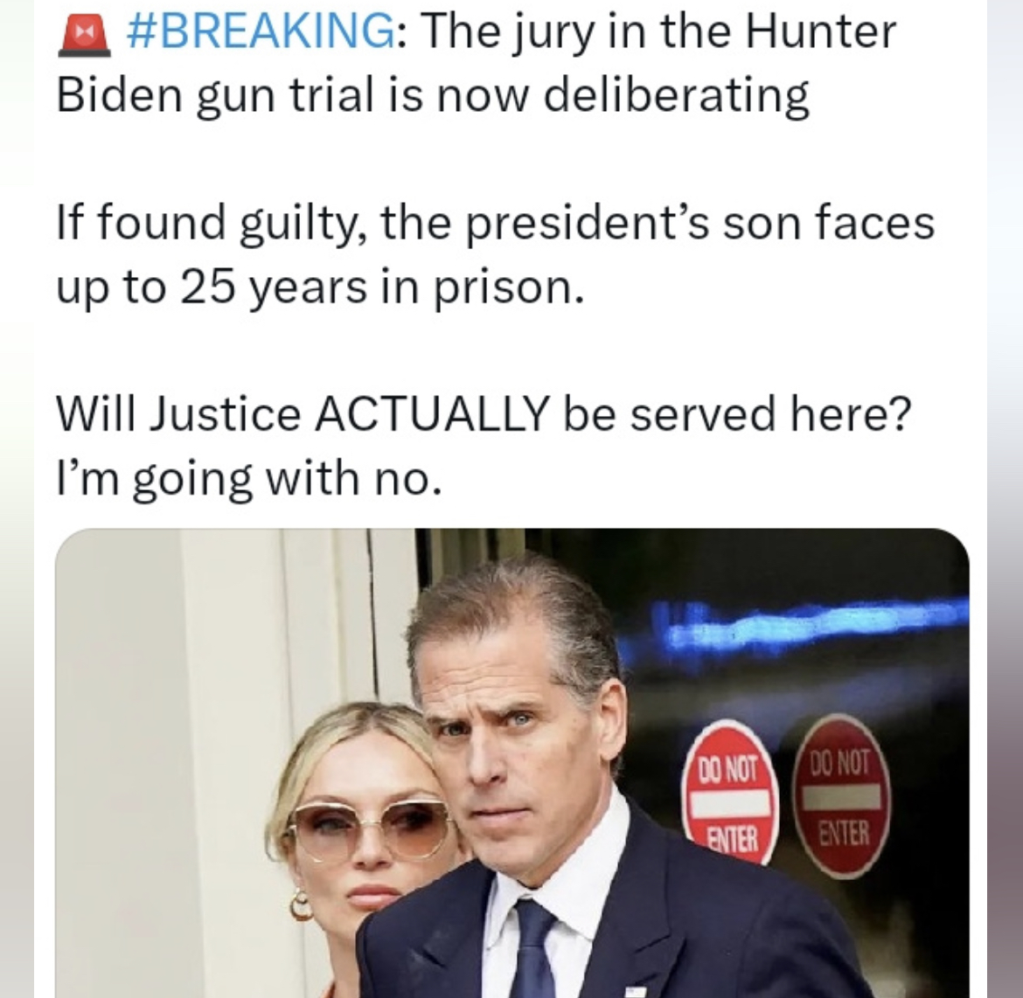Click the woman's gold earring

[301, 904]
